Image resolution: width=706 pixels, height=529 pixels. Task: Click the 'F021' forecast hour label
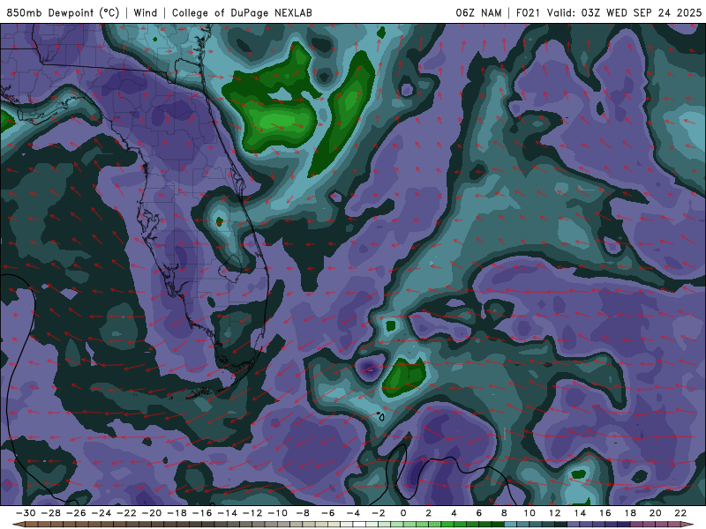pyautogui.click(x=528, y=12)
